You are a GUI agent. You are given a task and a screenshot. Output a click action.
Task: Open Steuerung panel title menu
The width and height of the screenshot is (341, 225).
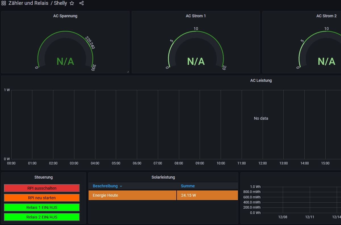(43, 177)
